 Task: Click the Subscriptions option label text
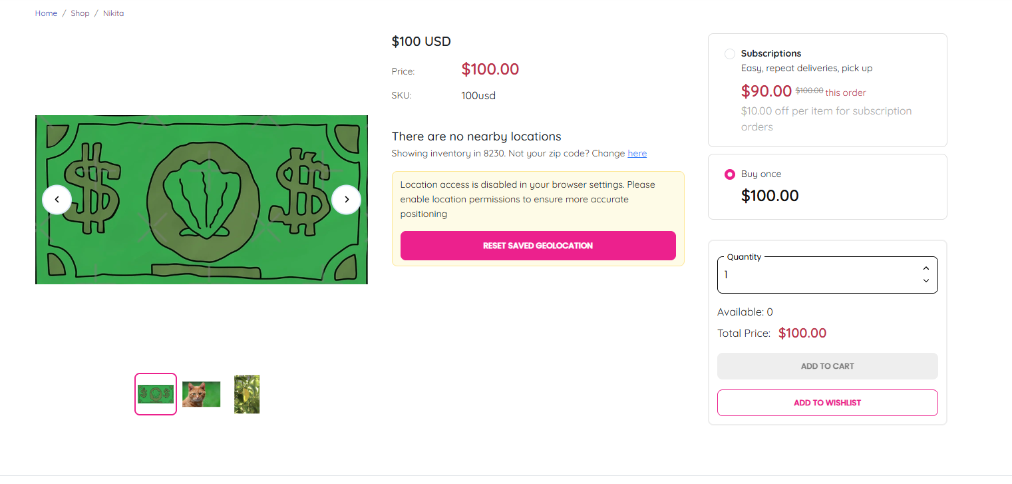[771, 54]
